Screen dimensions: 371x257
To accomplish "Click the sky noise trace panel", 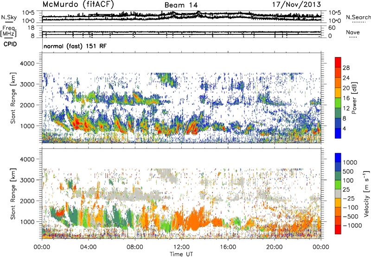I will point(181,17).
